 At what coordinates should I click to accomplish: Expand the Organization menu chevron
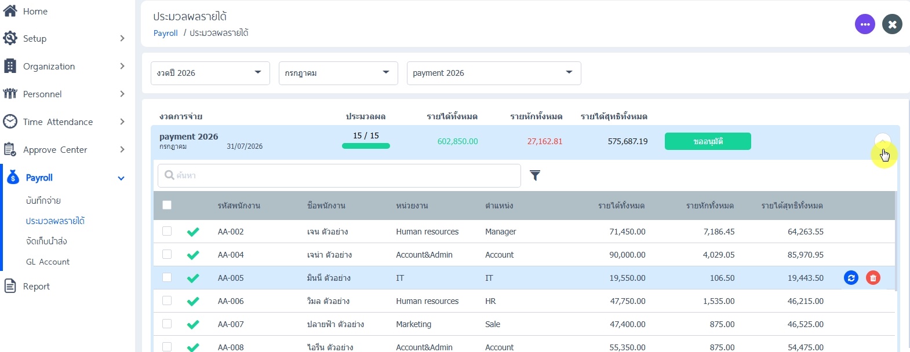click(x=122, y=66)
